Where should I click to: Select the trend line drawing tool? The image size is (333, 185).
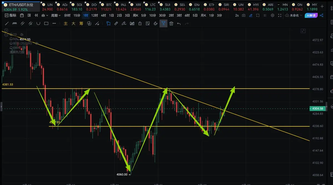click(7, 24)
